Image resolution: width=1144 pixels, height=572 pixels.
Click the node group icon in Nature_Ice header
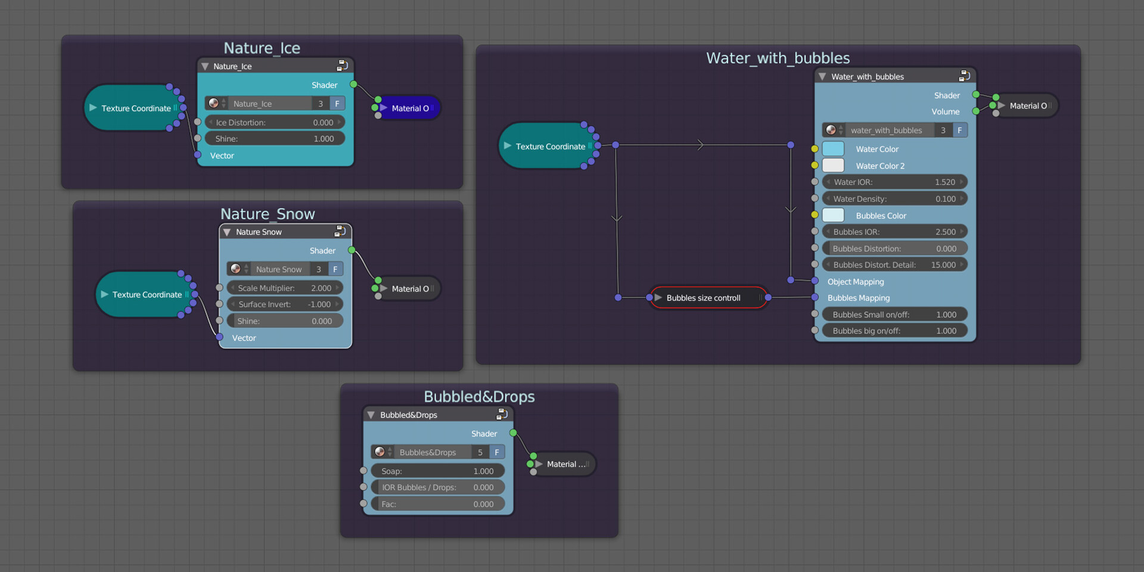341,66
